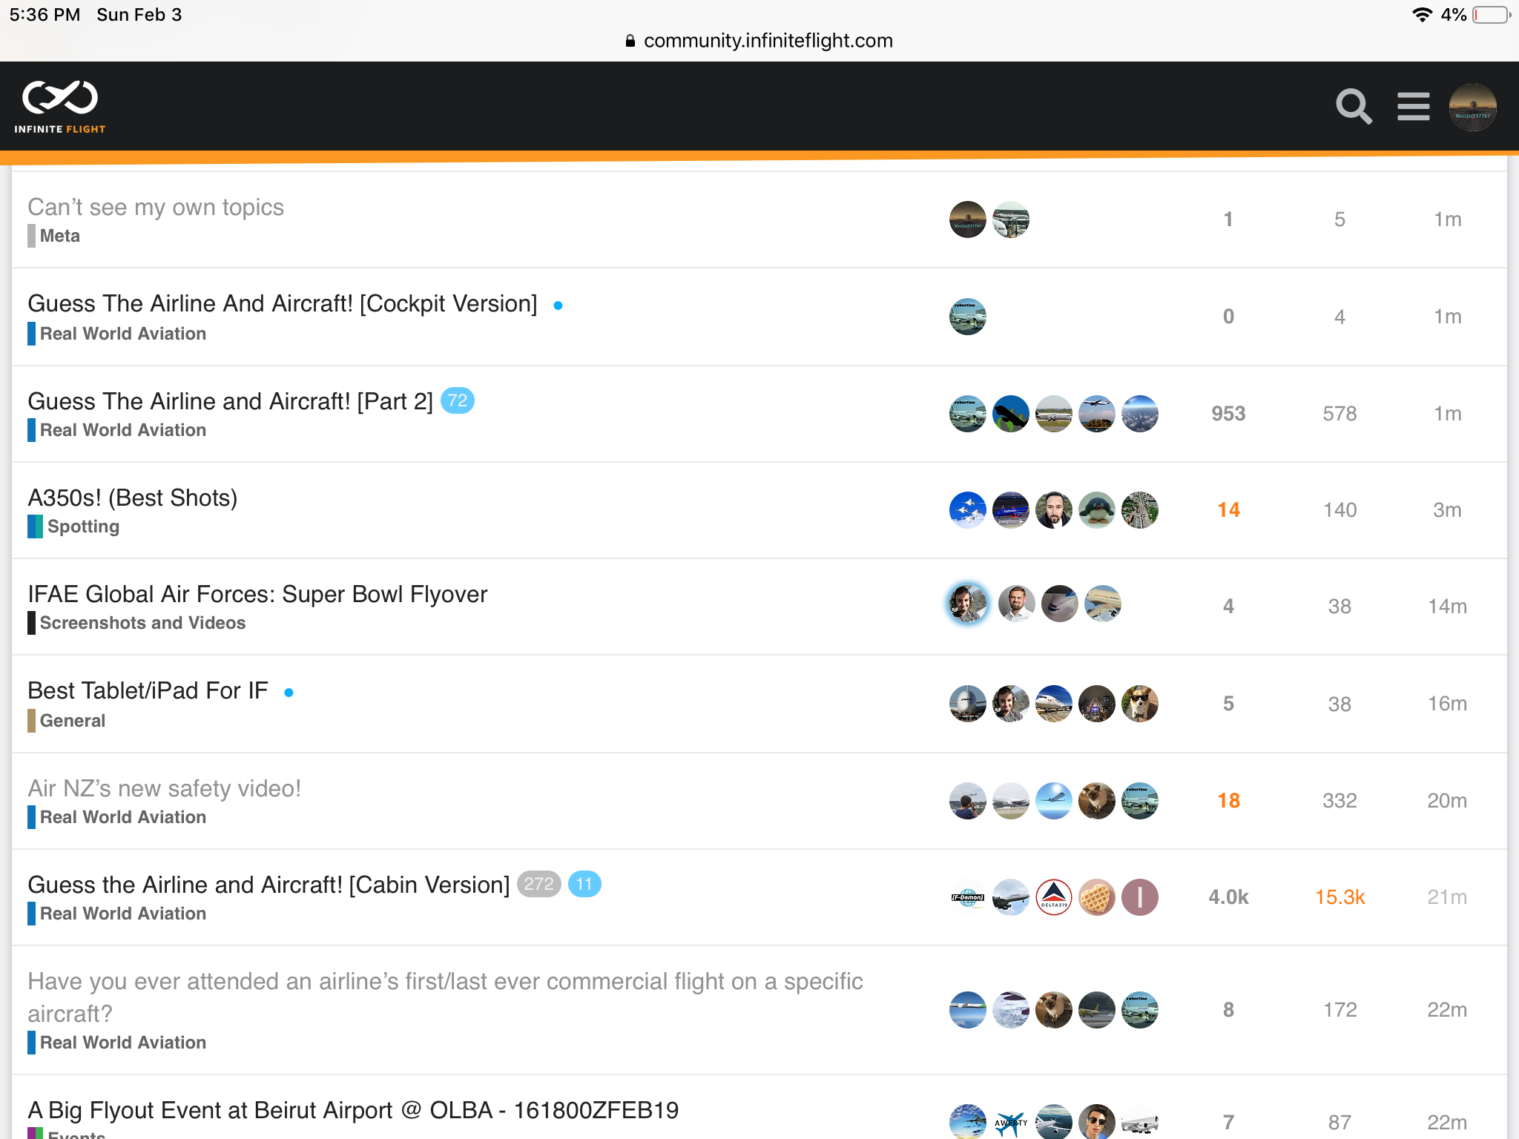Open the hamburger menu icon
The width and height of the screenshot is (1519, 1139).
[1414, 107]
